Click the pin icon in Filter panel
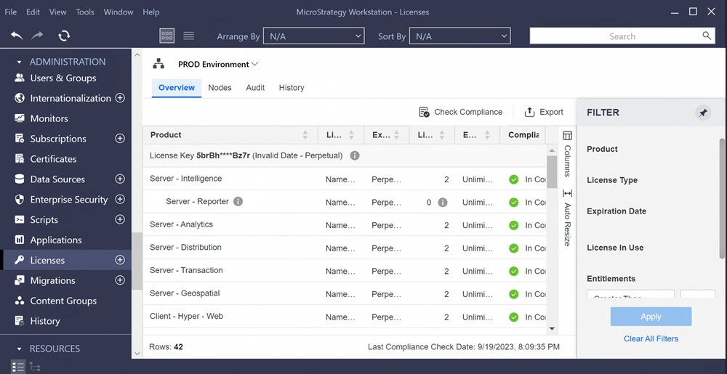Viewport: 727px width, 374px height. click(x=702, y=113)
